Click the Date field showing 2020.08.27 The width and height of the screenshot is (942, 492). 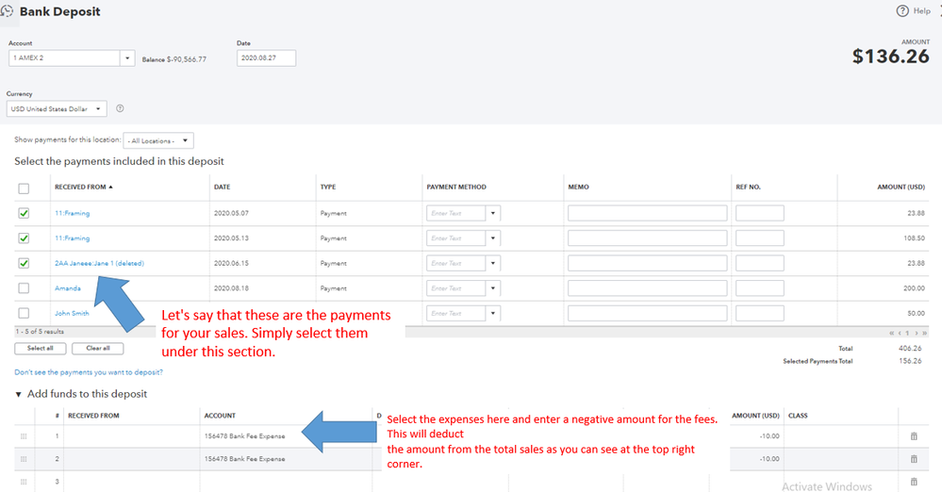click(266, 58)
